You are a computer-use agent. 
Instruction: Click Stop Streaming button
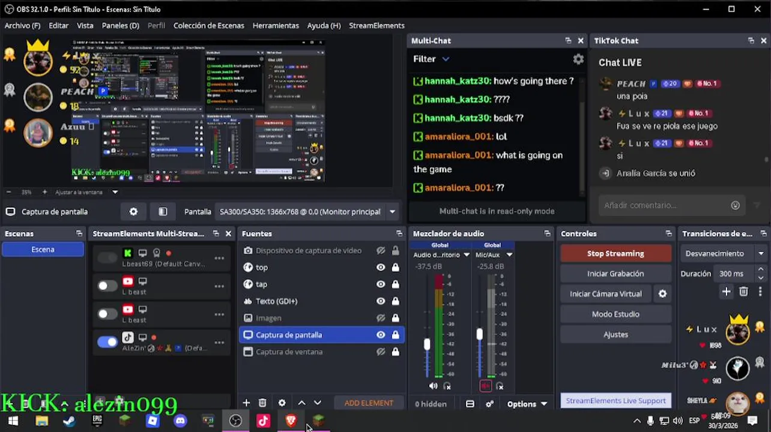[615, 254]
